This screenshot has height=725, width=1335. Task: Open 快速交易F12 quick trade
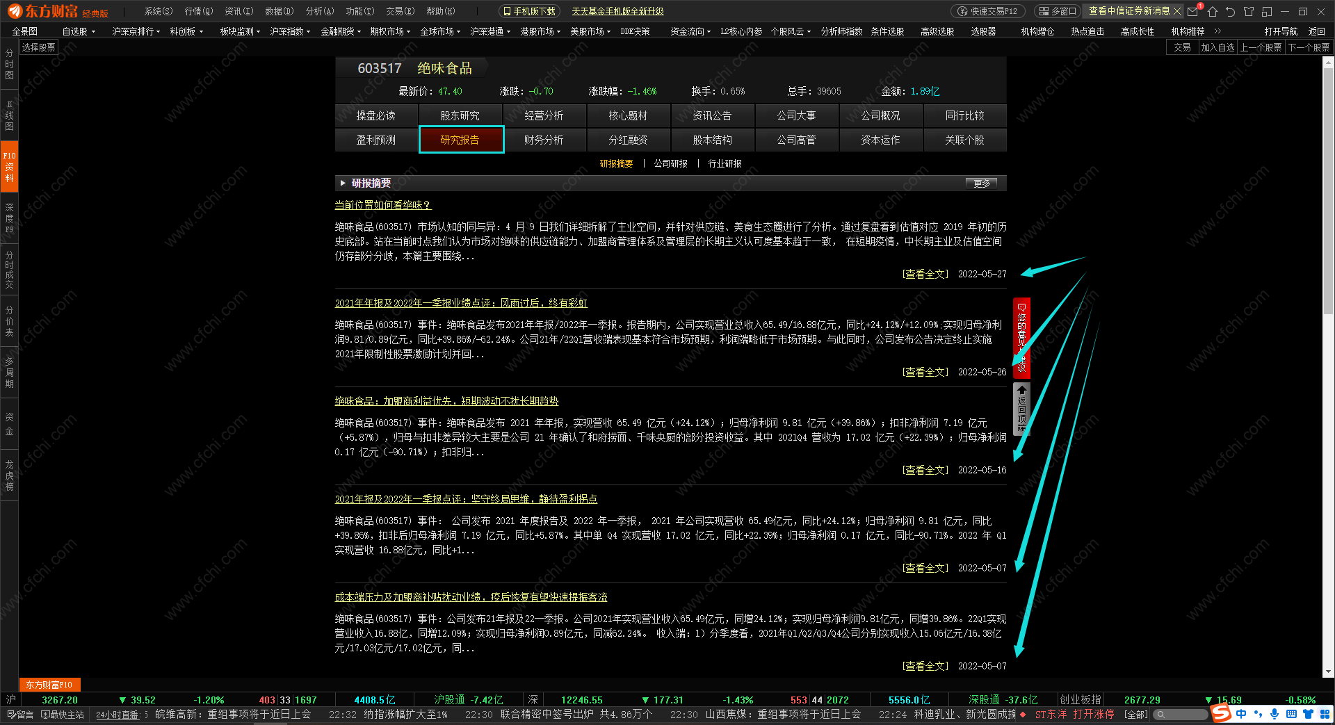coord(987,11)
